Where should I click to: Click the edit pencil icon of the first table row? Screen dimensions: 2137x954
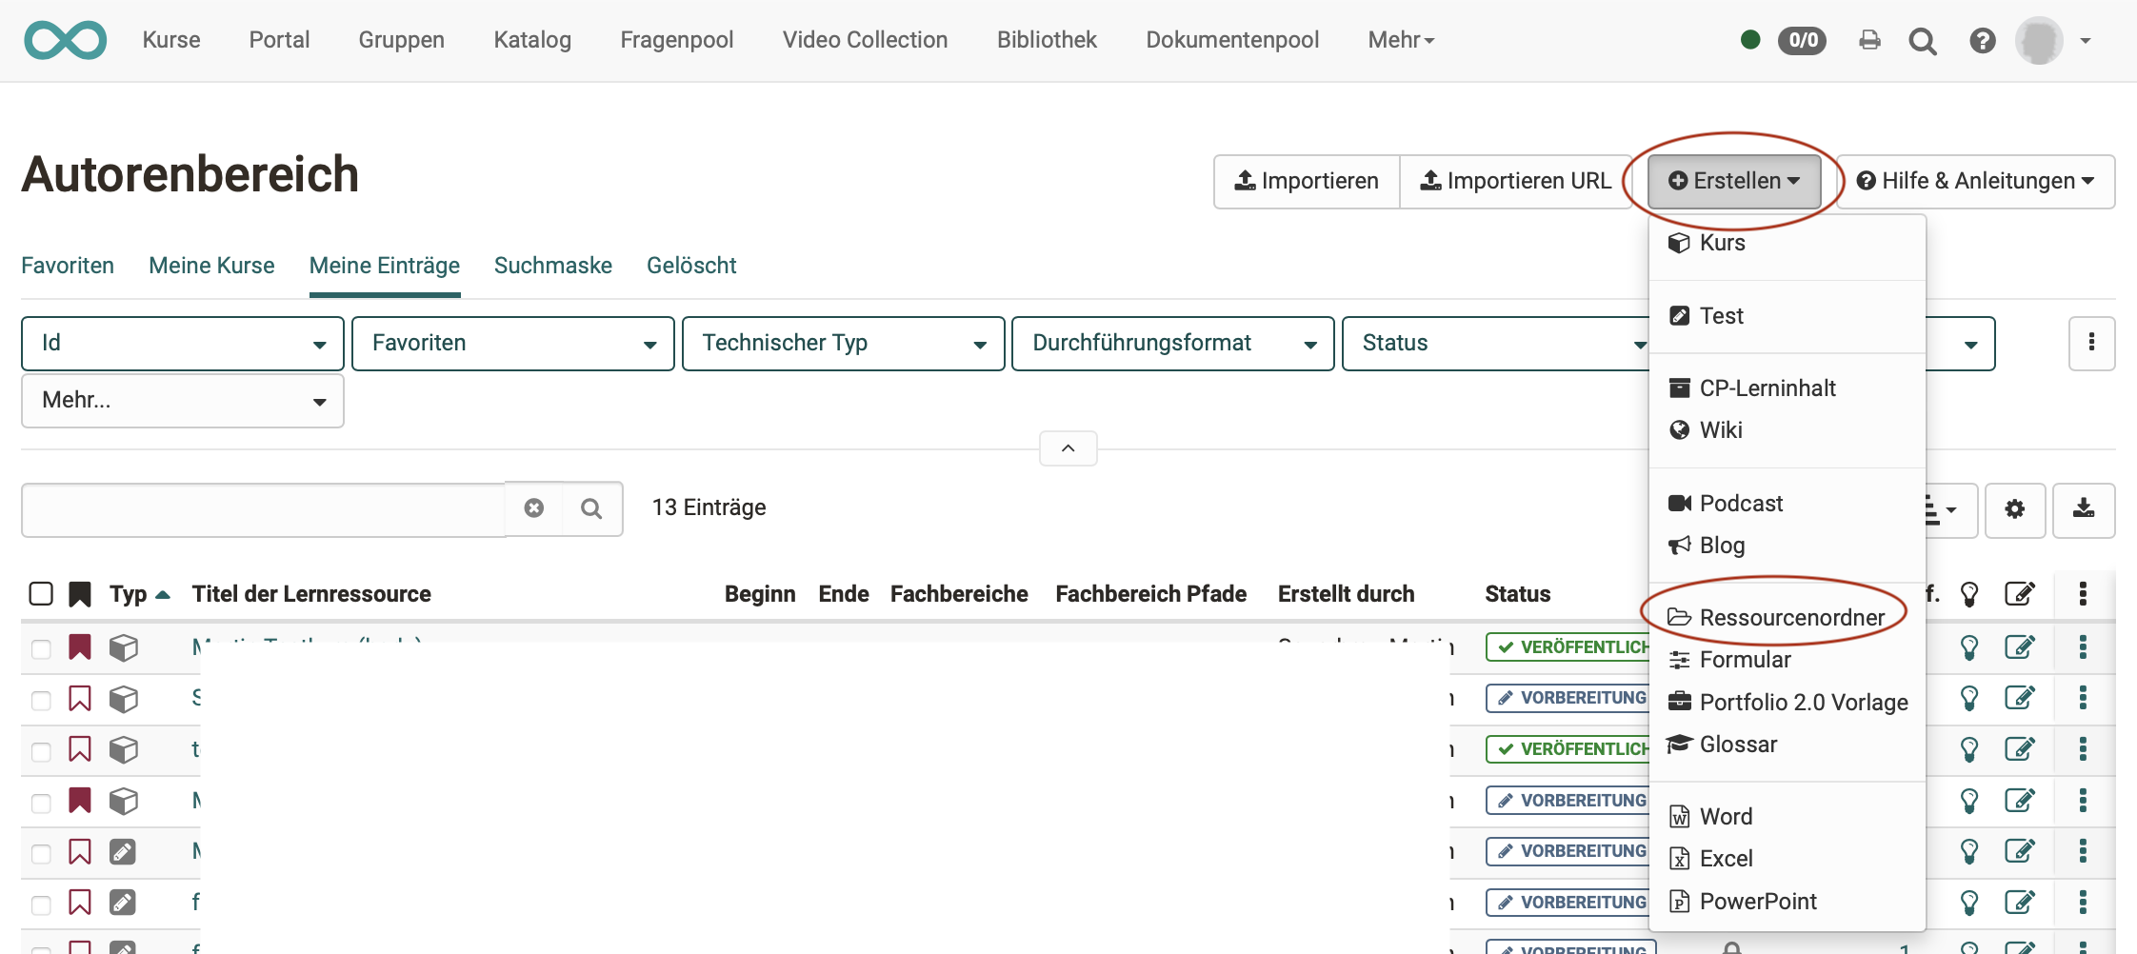click(x=2022, y=646)
